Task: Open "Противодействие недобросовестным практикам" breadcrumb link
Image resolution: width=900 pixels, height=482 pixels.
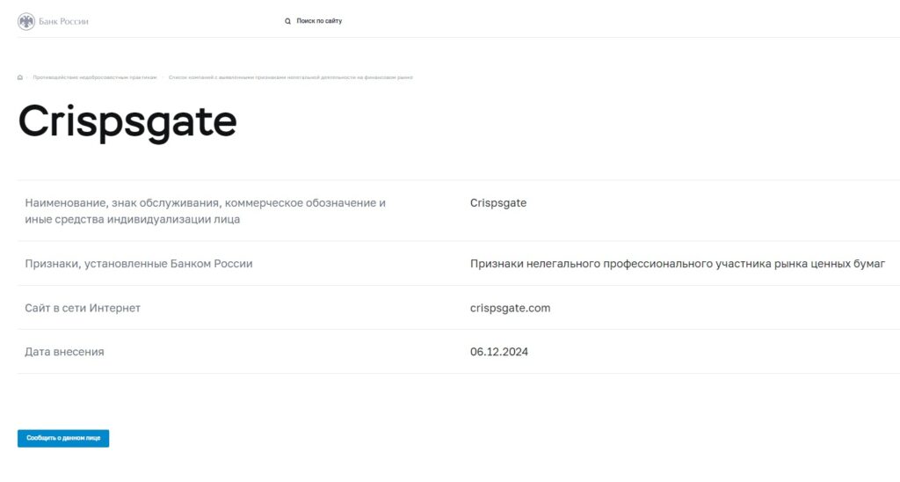Action: pyautogui.click(x=95, y=77)
